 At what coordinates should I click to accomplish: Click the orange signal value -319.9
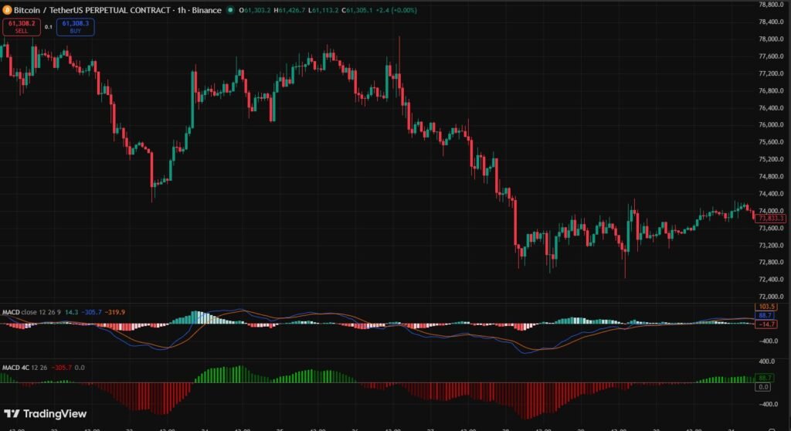(x=115, y=312)
